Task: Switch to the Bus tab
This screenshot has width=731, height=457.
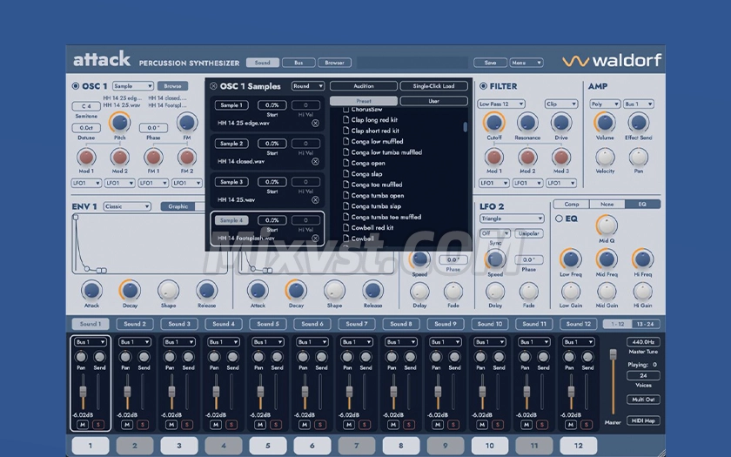Action: (x=298, y=63)
